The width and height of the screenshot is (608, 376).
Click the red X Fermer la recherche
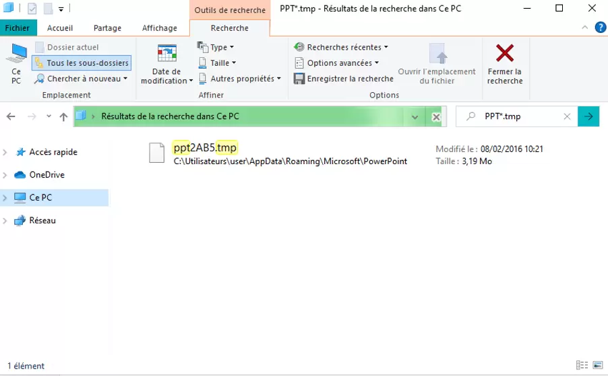click(x=504, y=53)
